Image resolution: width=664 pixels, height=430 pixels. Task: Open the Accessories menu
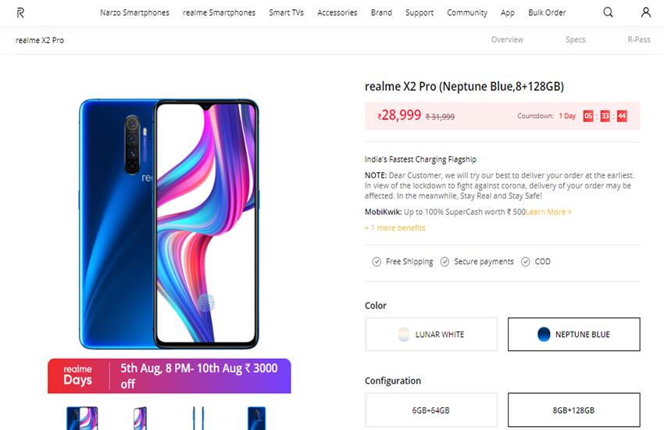[x=337, y=13]
